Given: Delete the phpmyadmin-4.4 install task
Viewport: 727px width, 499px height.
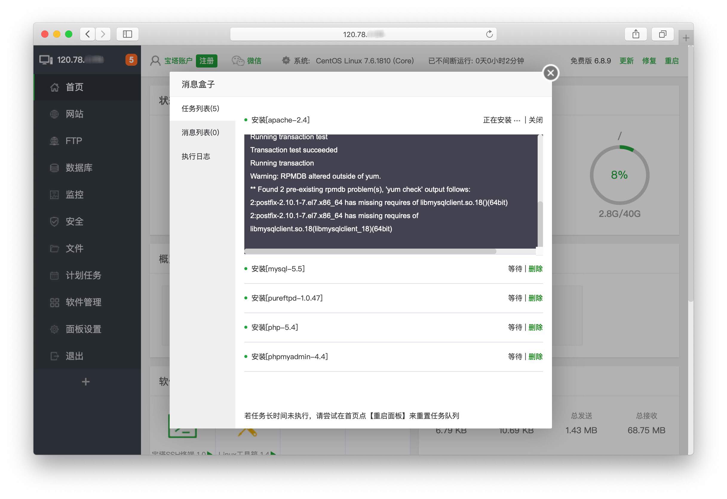Looking at the screenshot, I should click(x=535, y=357).
